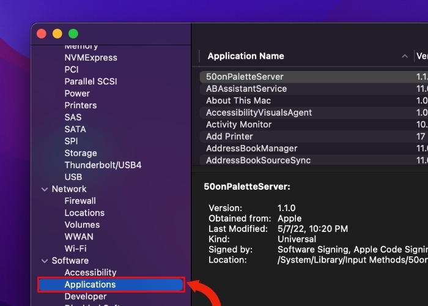
Task: Select the AccessibilityVisualsAgent row
Action: click(x=314, y=113)
